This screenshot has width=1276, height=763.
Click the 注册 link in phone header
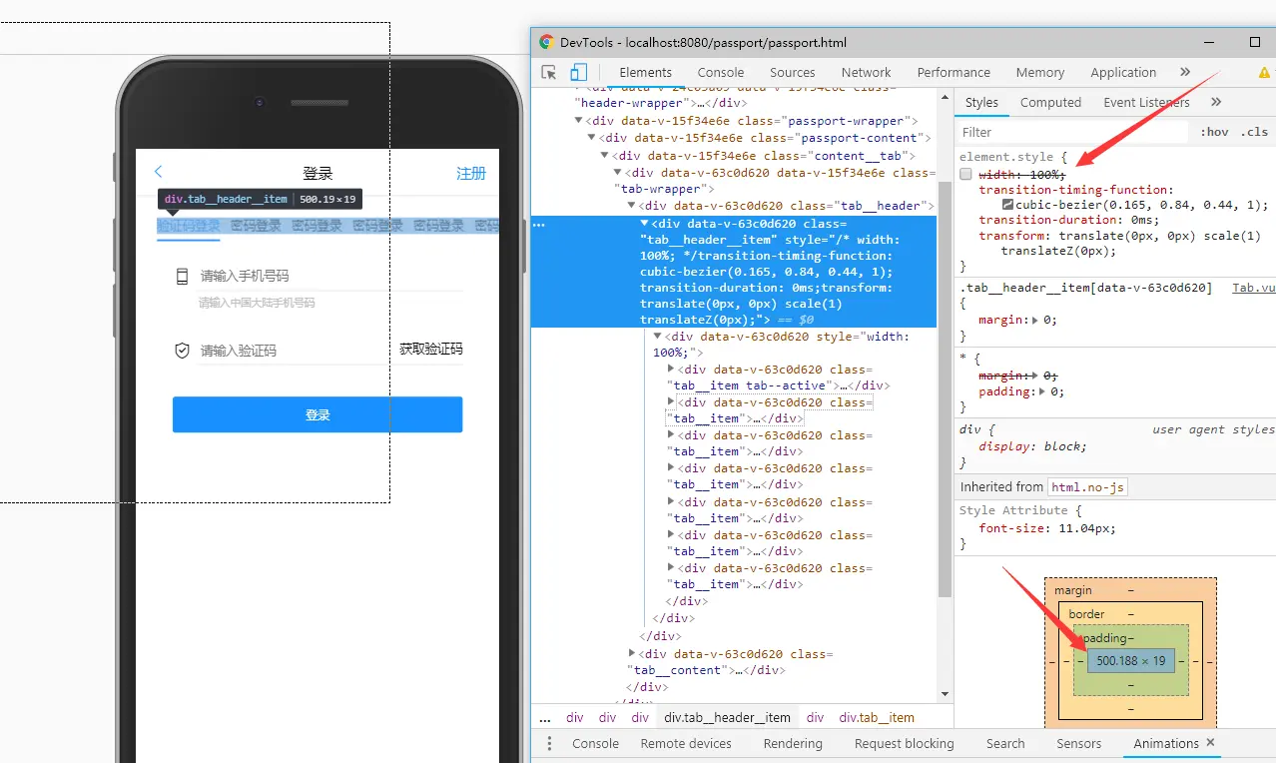(471, 173)
